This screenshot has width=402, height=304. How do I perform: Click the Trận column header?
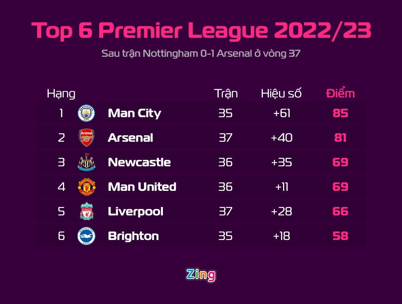226,93
